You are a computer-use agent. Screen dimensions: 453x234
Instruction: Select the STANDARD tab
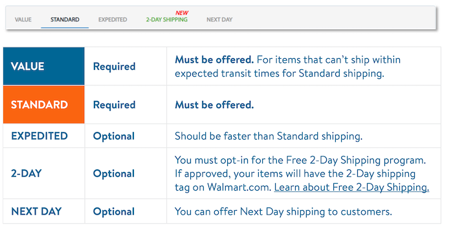tap(65, 19)
